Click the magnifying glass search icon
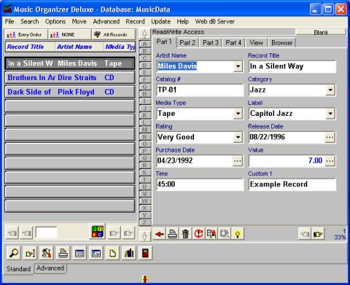 (x=14, y=253)
